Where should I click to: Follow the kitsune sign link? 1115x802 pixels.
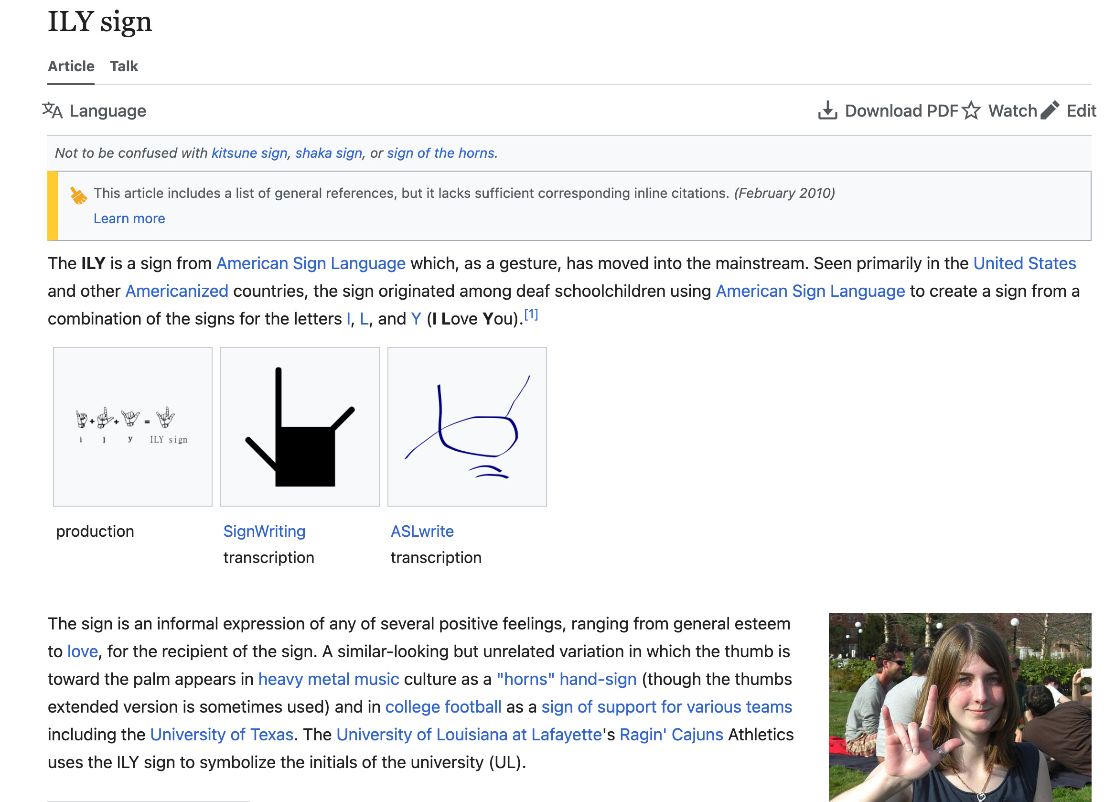click(249, 153)
